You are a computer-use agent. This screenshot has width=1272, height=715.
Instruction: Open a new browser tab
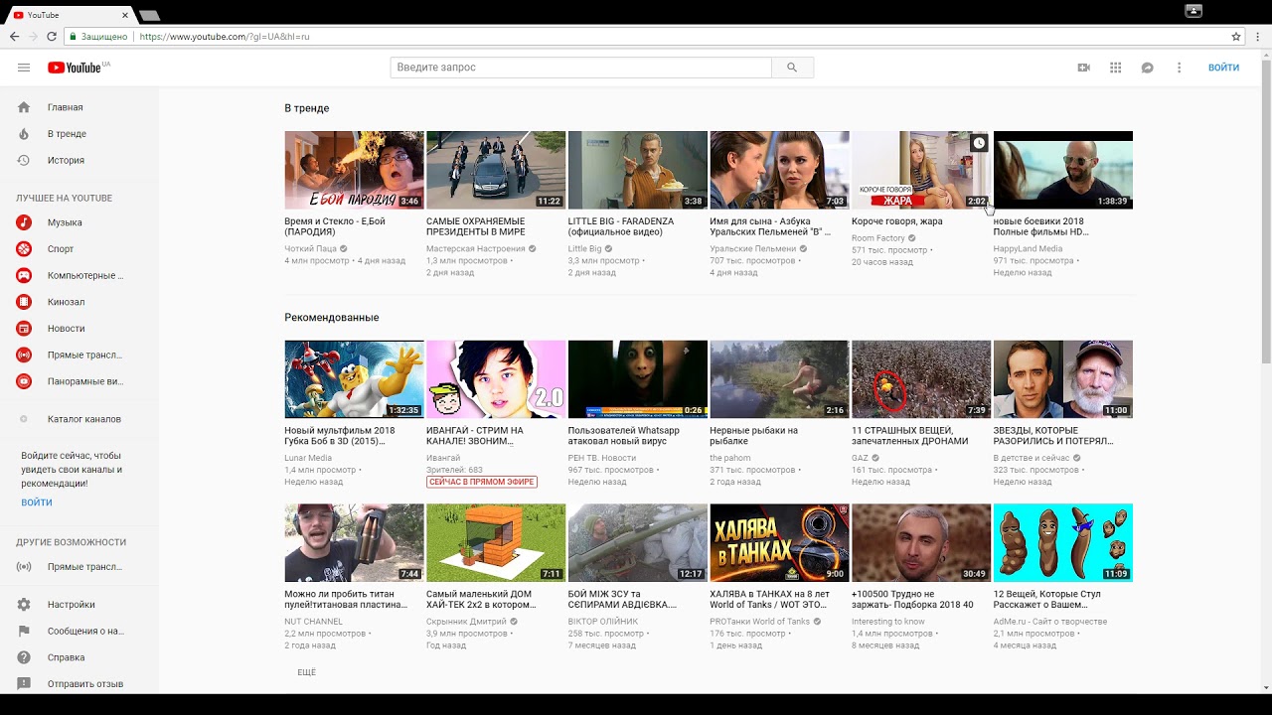click(x=149, y=15)
